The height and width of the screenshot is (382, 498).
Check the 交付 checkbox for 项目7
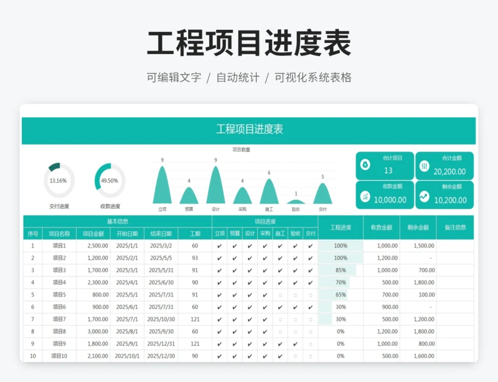click(x=311, y=320)
